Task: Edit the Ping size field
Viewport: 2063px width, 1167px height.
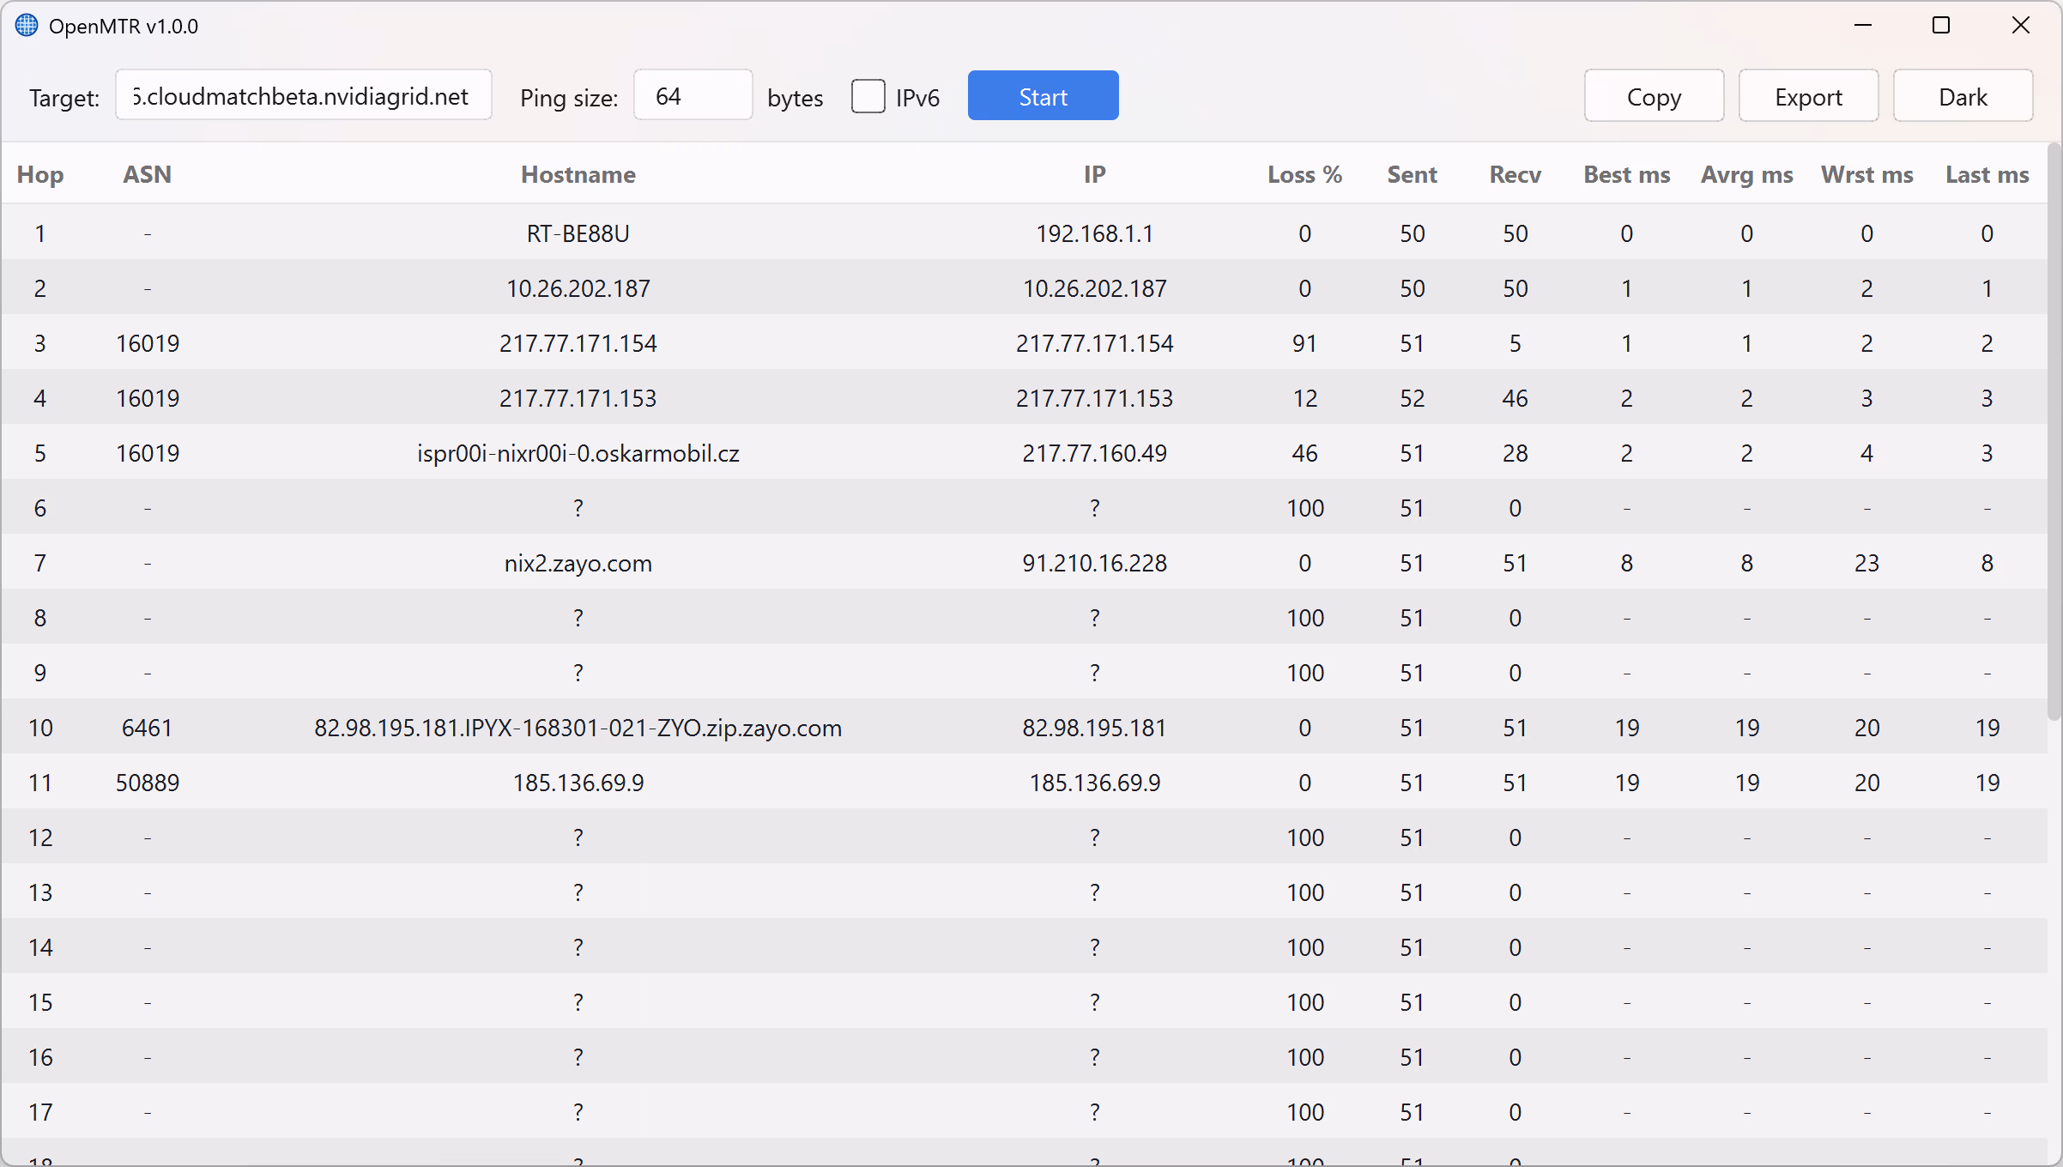Action: (x=693, y=95)
